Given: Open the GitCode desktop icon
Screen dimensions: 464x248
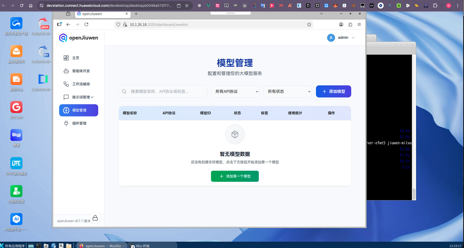Looking at the screenshot, I should click(x=16, y=110).
